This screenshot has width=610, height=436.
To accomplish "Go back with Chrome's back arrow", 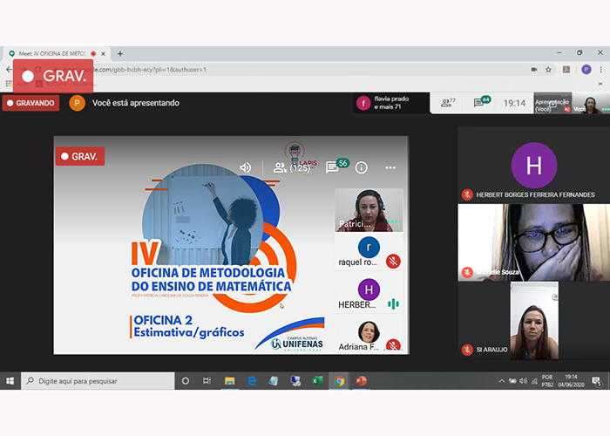I will [9, 70].
